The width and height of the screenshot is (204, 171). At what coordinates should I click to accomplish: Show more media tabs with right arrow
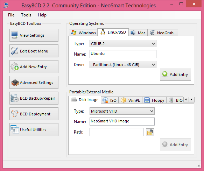pyautogui.click(x=191, y=100)
